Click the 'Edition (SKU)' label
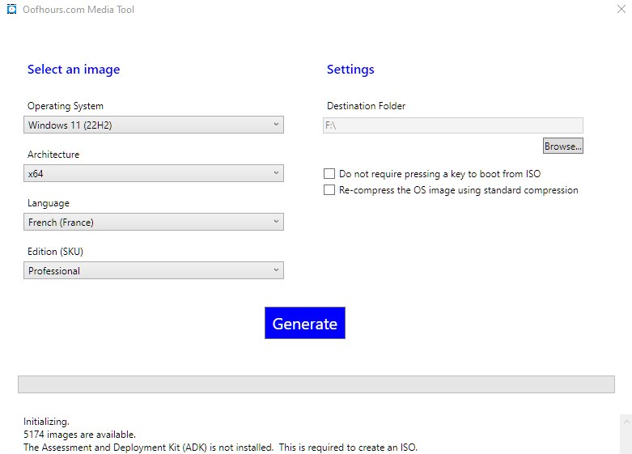Image resolution: width=632 pixels, height=454 pixels. 55,252
